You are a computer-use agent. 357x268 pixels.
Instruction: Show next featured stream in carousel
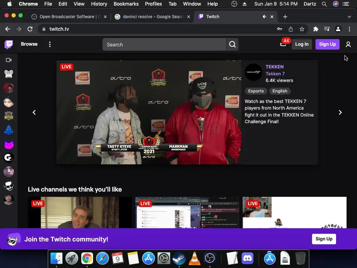coord(340,112)
